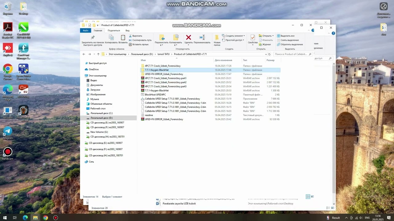Open the Файл menu tab
Screen dimensions: 394x221
pos(85,31)
